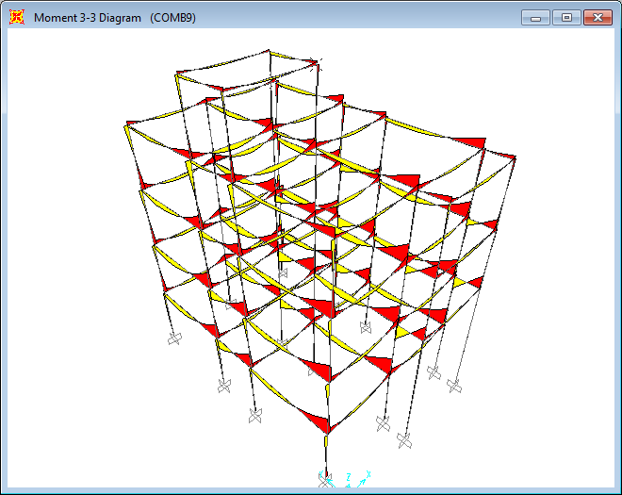Viewport: 622px width, 495px height.
Task: Click the far-left roof corner joint
Action: click(128, 123)
